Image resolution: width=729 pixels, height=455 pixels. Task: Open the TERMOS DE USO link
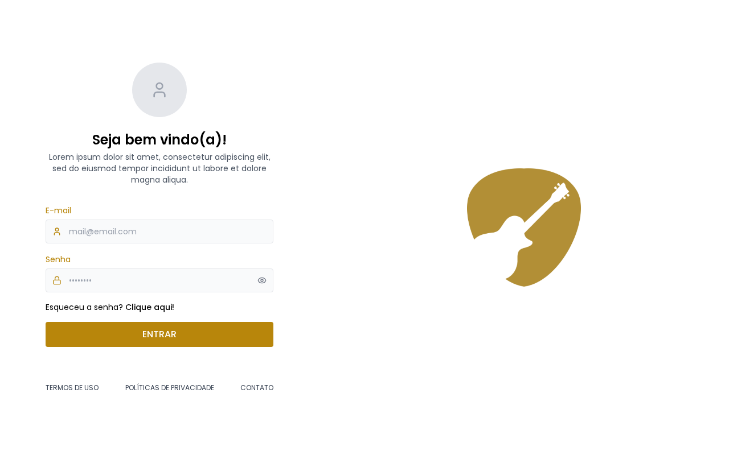click(x=72, y=388)
